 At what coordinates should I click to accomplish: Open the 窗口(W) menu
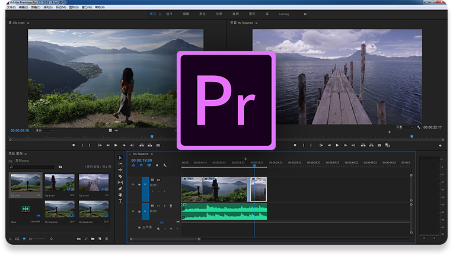87,7
